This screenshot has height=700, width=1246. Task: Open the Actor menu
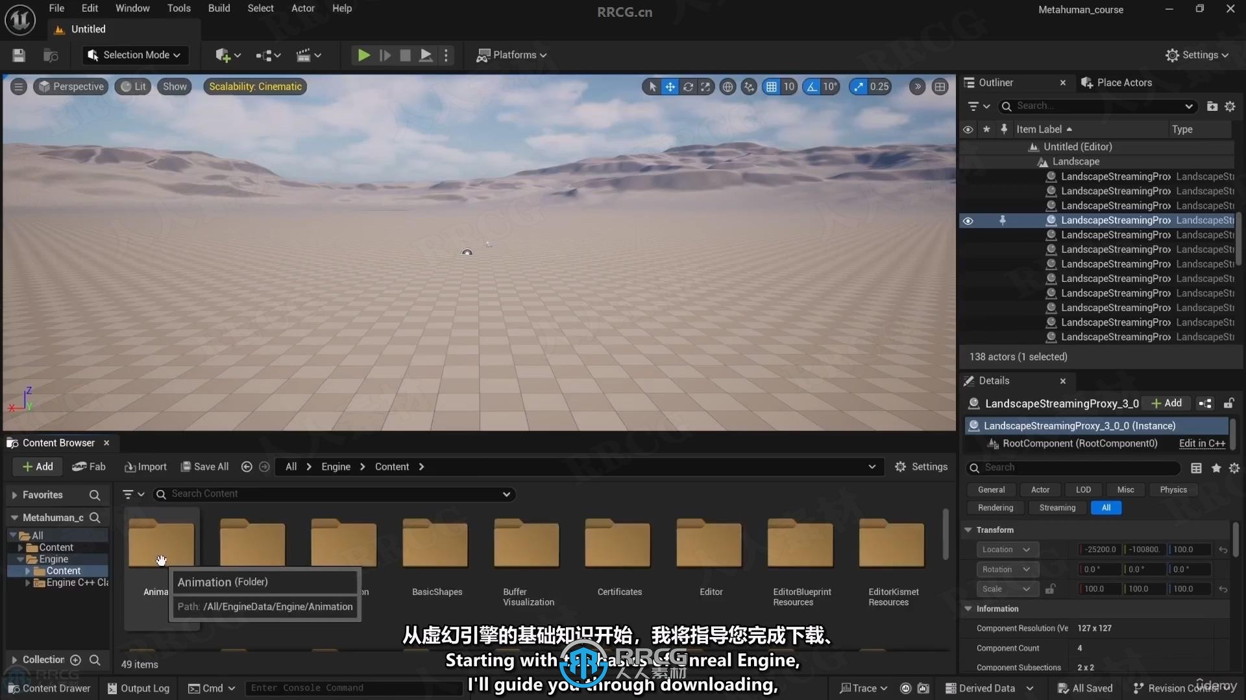302,8
